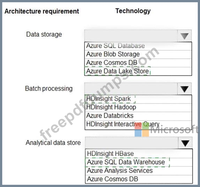Open the Batch processing dropdown arrow

pos(185,89)
